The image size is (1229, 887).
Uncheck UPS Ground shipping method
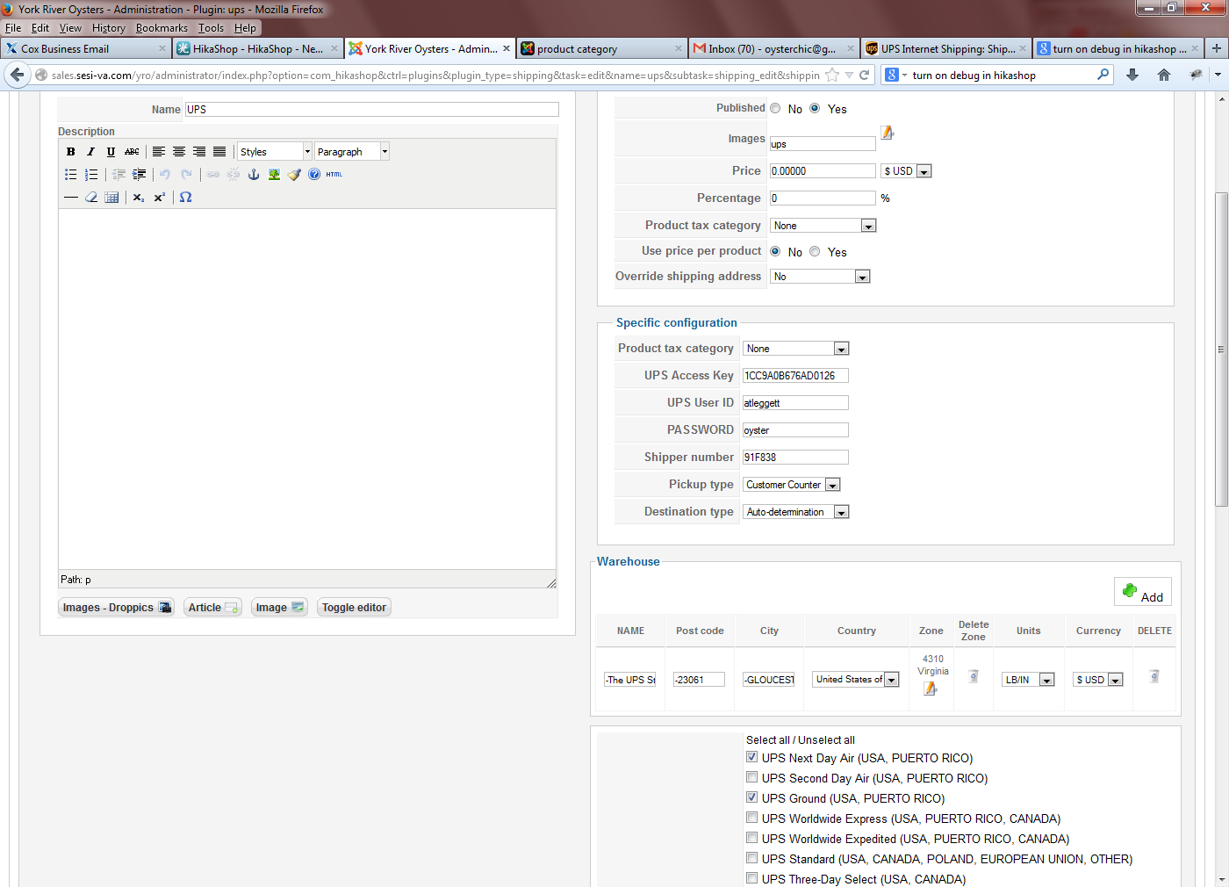[751, 797]
